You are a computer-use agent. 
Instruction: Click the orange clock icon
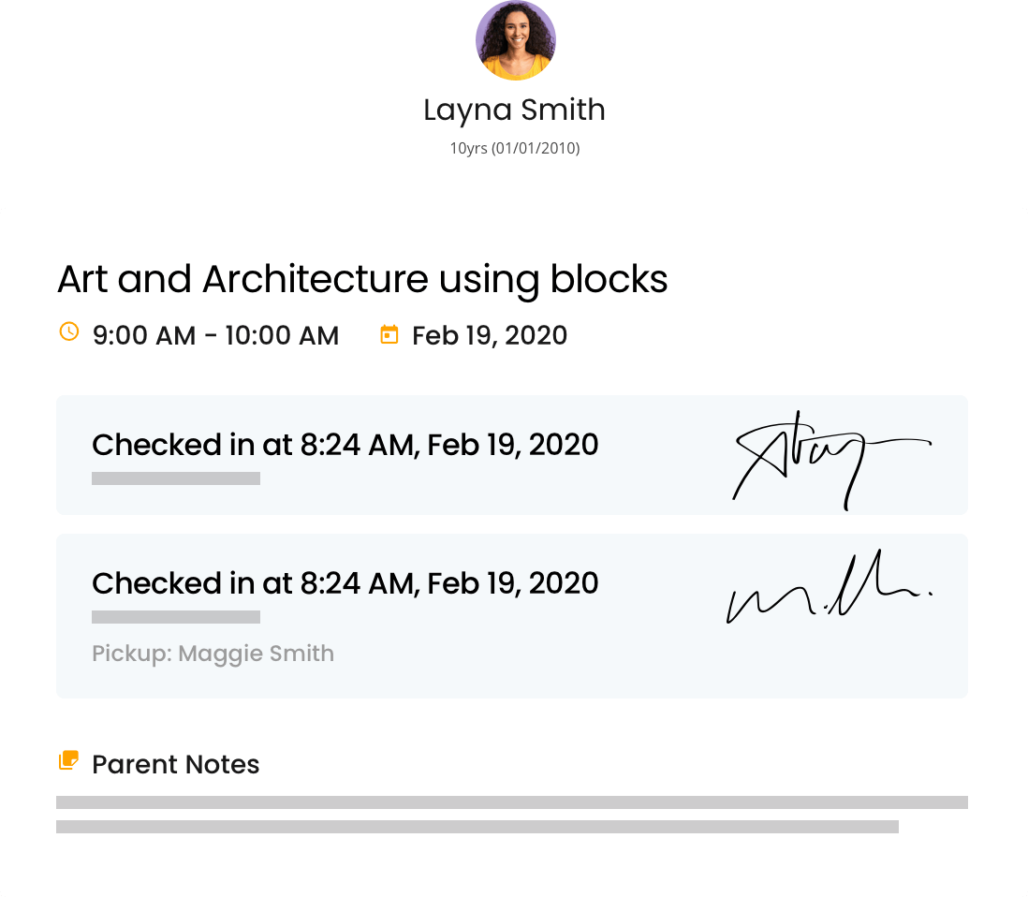point(68,331)
